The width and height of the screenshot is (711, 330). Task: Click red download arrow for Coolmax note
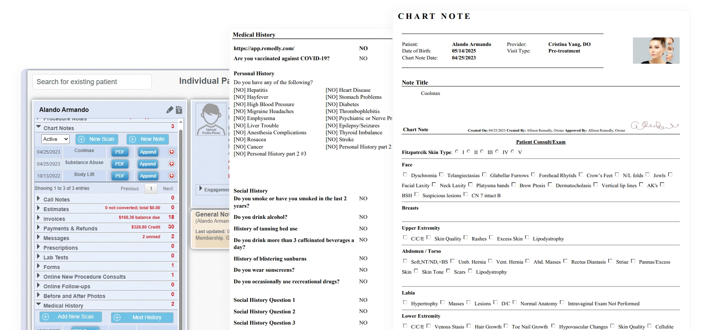(x=172, y=152)
